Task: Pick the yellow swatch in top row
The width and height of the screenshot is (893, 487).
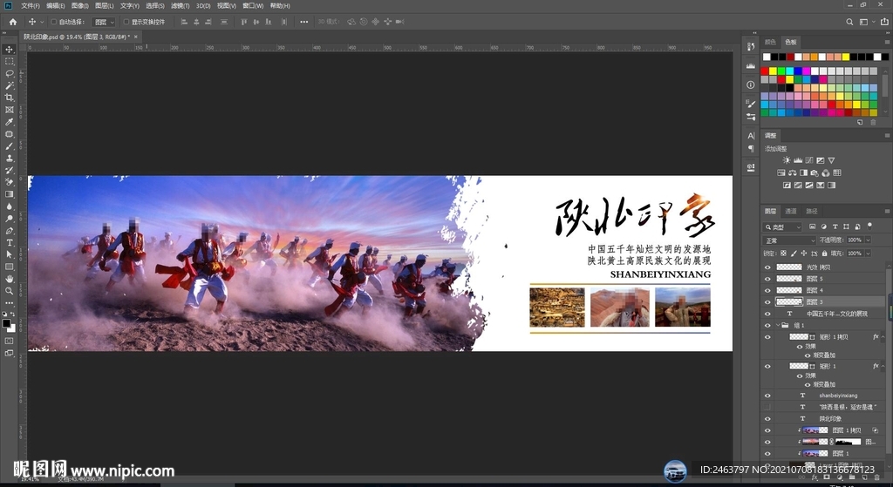Action: [846, 57]
